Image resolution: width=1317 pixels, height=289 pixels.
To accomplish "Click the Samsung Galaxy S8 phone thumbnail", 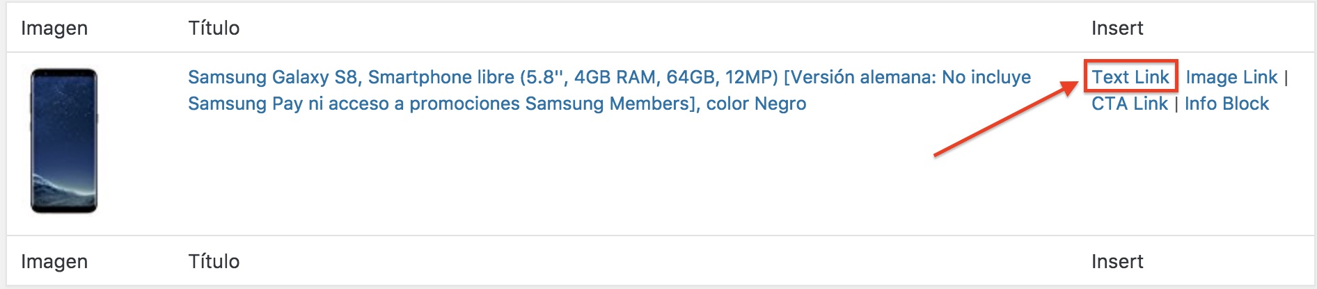I will coord(64,140).
